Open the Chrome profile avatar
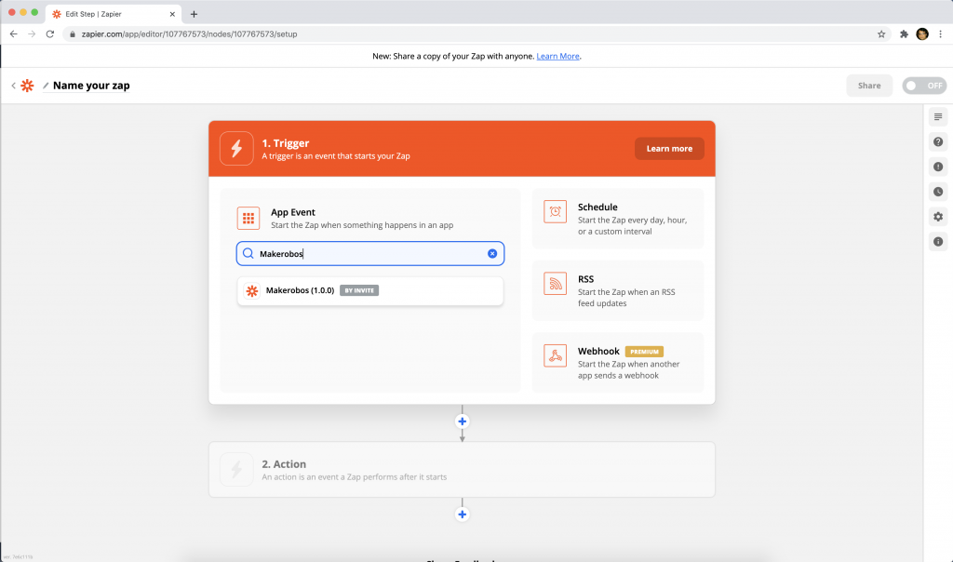 [922, 34]
